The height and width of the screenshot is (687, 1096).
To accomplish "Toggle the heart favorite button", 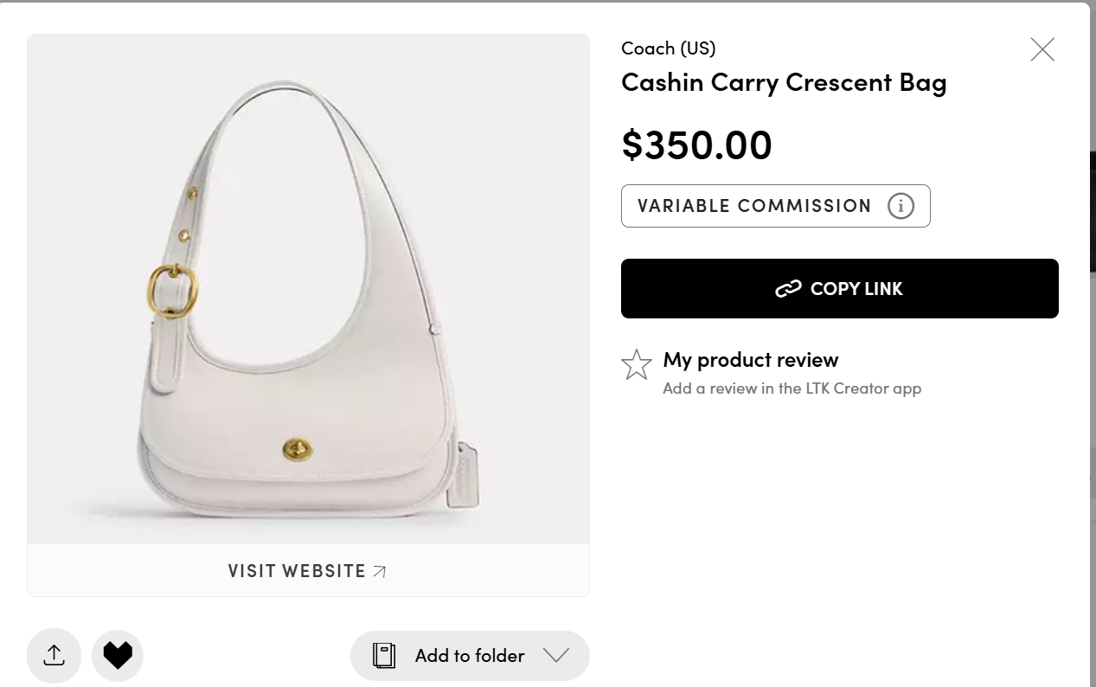I will coord(118,656).
